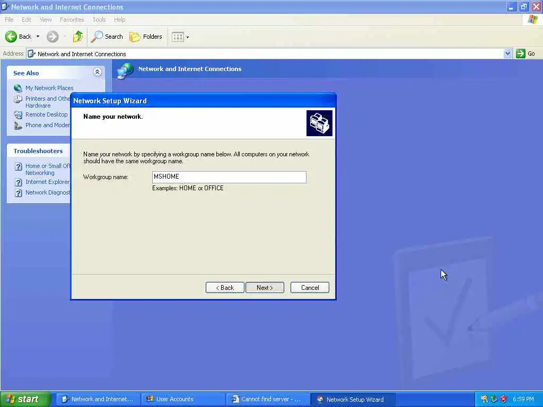
Task: Restore down the Network and Internet Connections window
Action: tap(523, 6)
